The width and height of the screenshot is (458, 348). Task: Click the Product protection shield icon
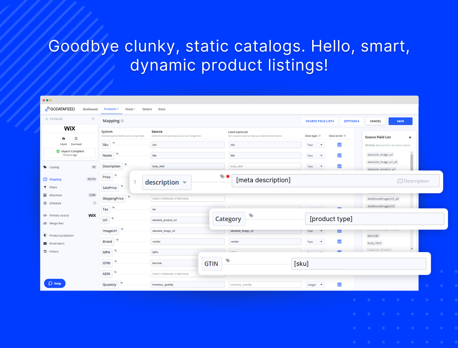click(45, 236)
